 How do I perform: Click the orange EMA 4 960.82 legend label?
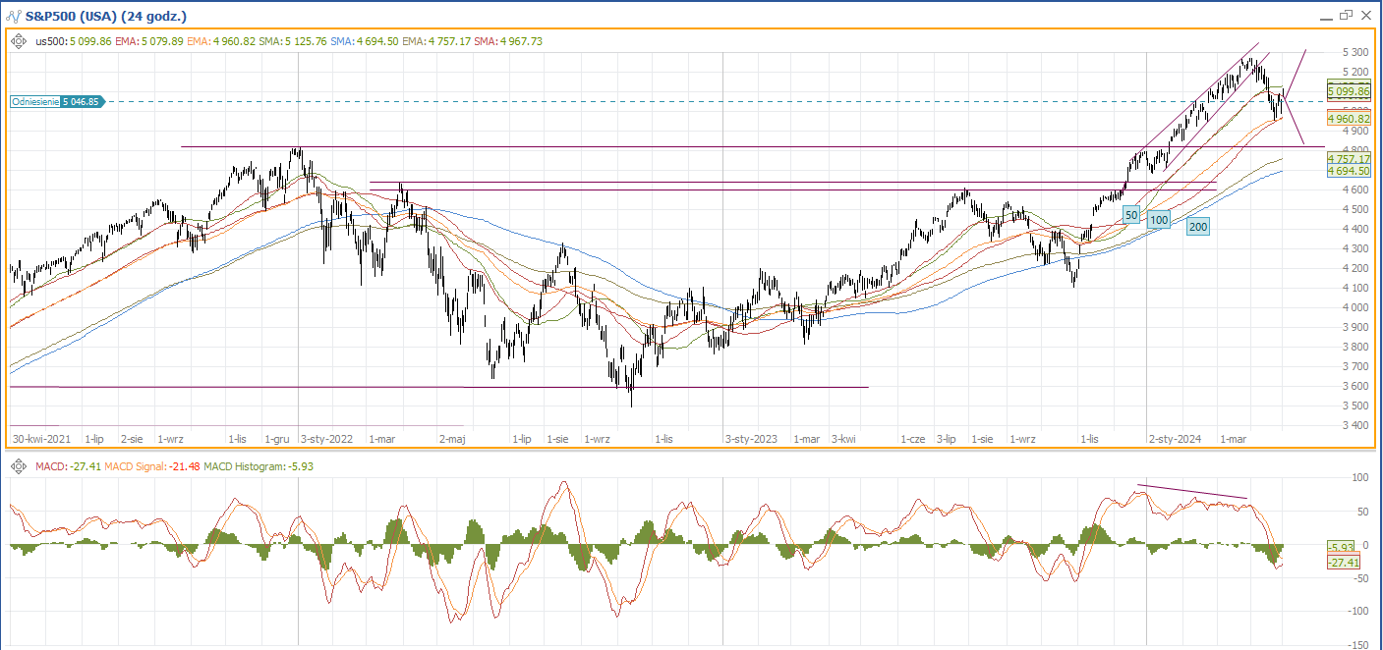(x=216, y=41)
